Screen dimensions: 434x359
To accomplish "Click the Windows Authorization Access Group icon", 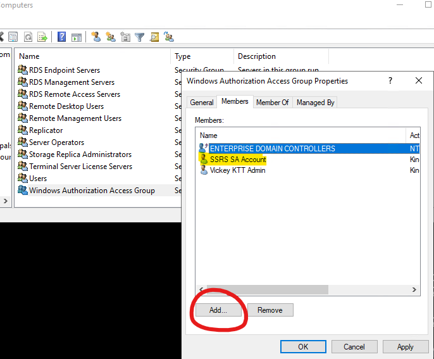I will click(23, 190).
